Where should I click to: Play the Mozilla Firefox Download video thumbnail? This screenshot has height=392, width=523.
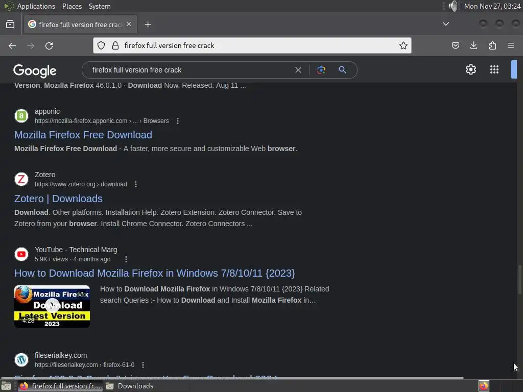(52, 306)
